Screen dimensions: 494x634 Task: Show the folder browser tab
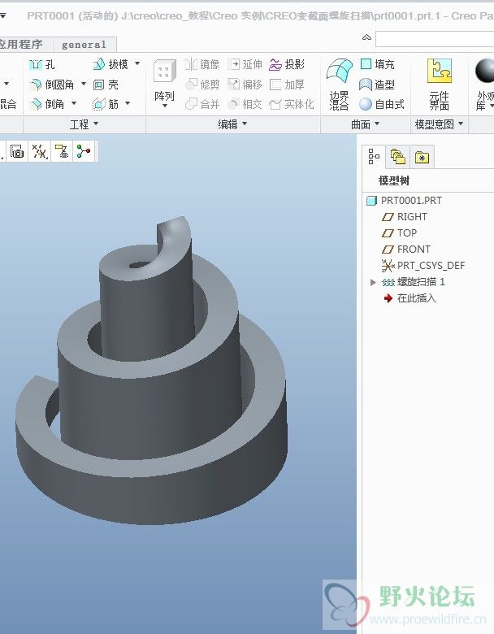pos(398,157)
